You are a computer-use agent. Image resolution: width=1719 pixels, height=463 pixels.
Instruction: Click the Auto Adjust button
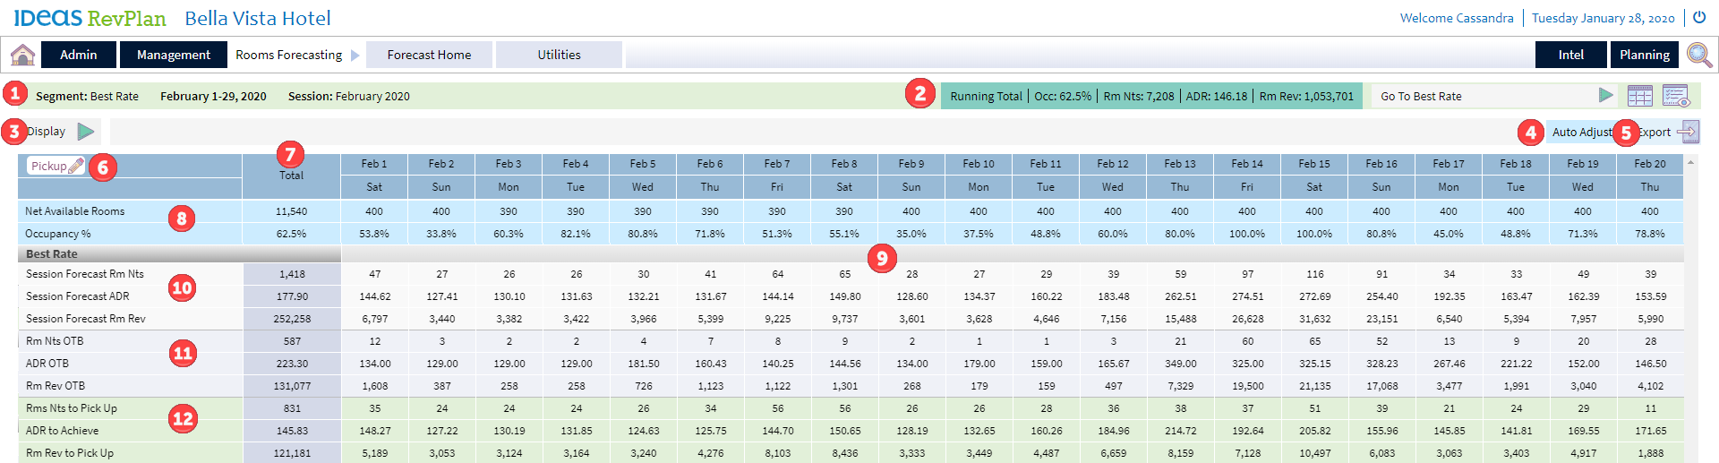[1580, 132]
